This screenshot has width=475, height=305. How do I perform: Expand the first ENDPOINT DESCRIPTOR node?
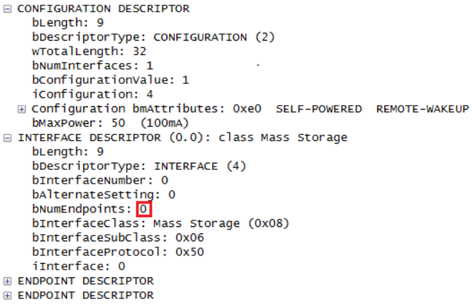7,281
